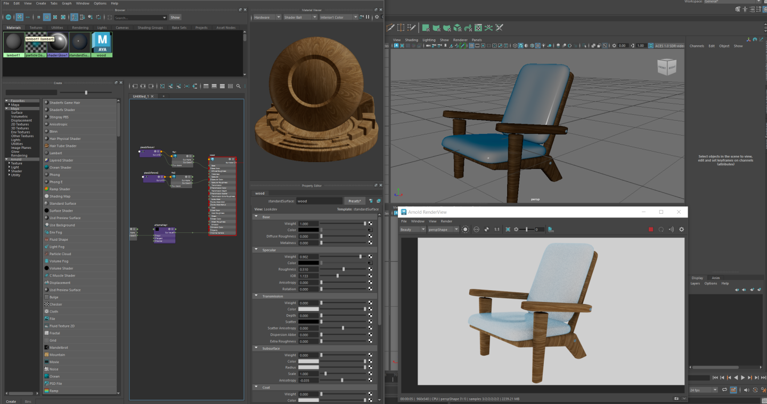Open the 24 fps dropdown

click(x=704, y=390)
